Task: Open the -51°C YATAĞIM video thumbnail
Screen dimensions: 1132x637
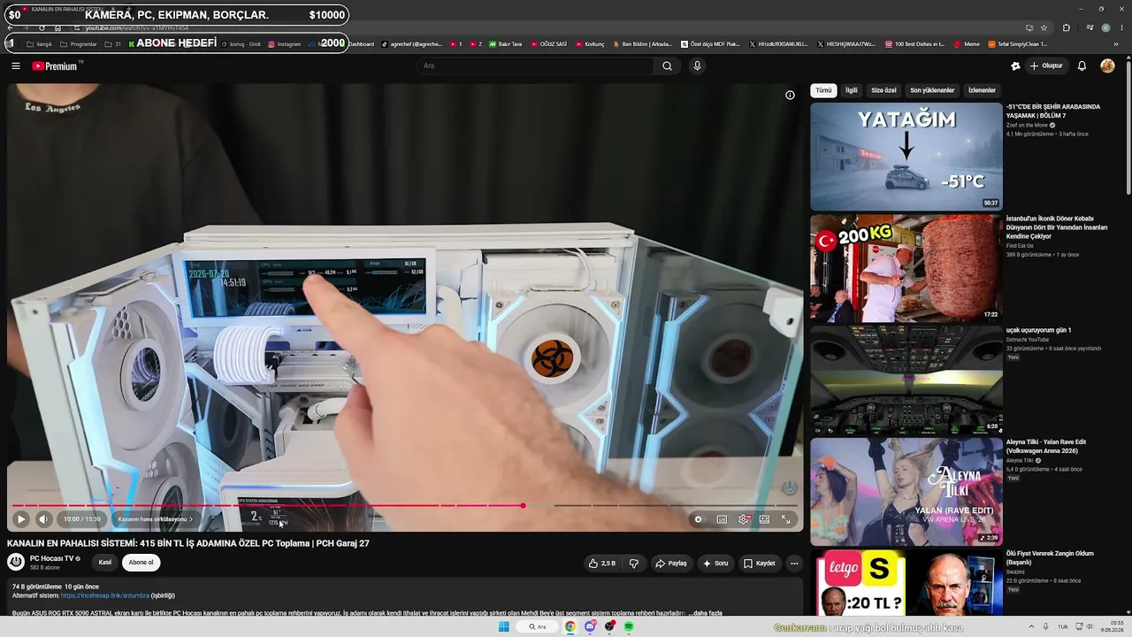Action: pos(906,157)
